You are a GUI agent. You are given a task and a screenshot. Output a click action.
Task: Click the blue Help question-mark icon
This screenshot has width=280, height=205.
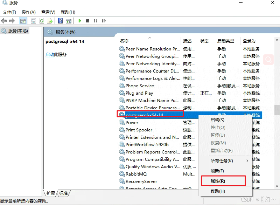pyautogui.click(x=60, y=20)
